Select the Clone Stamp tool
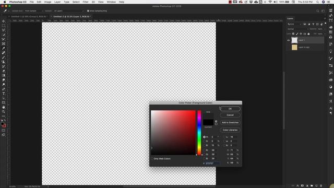The width and height of the screenshot is (334, 188). (4, 62)
